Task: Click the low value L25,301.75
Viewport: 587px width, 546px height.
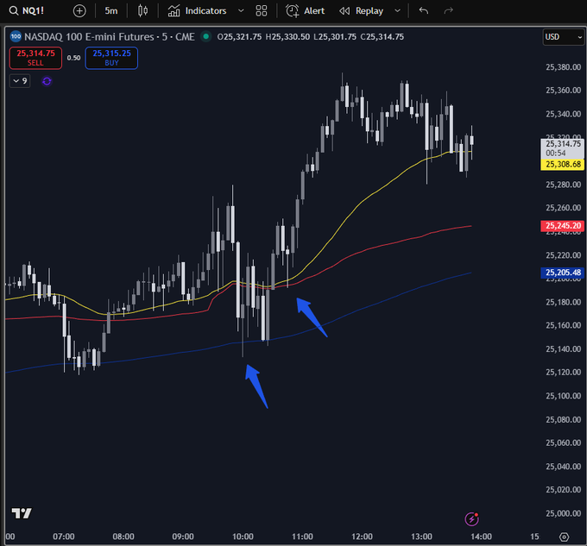Action: tap(335, 36)
